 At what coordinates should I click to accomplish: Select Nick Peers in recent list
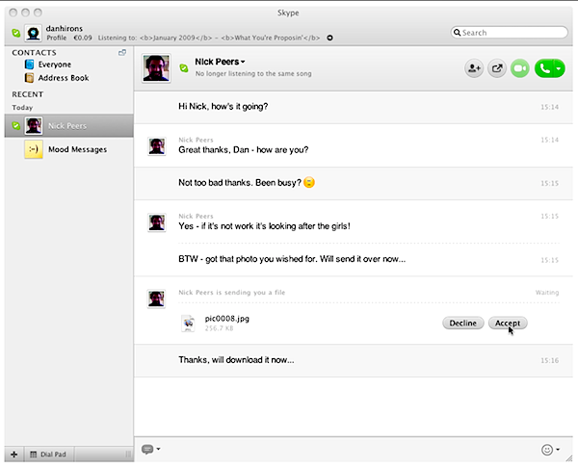69,125
